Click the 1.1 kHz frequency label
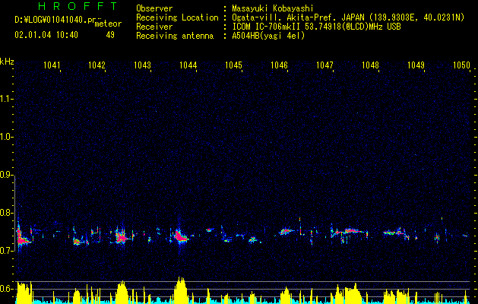478x304 pixels. pyautogui.click(x=7, y=99)
